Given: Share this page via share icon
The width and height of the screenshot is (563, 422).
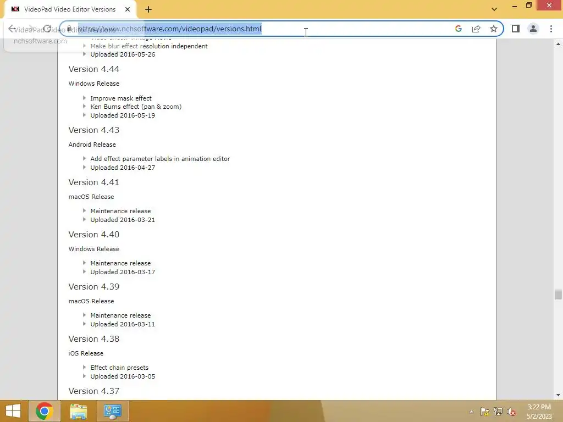Looking at the screenshot, I should click(x=476, y=29).
